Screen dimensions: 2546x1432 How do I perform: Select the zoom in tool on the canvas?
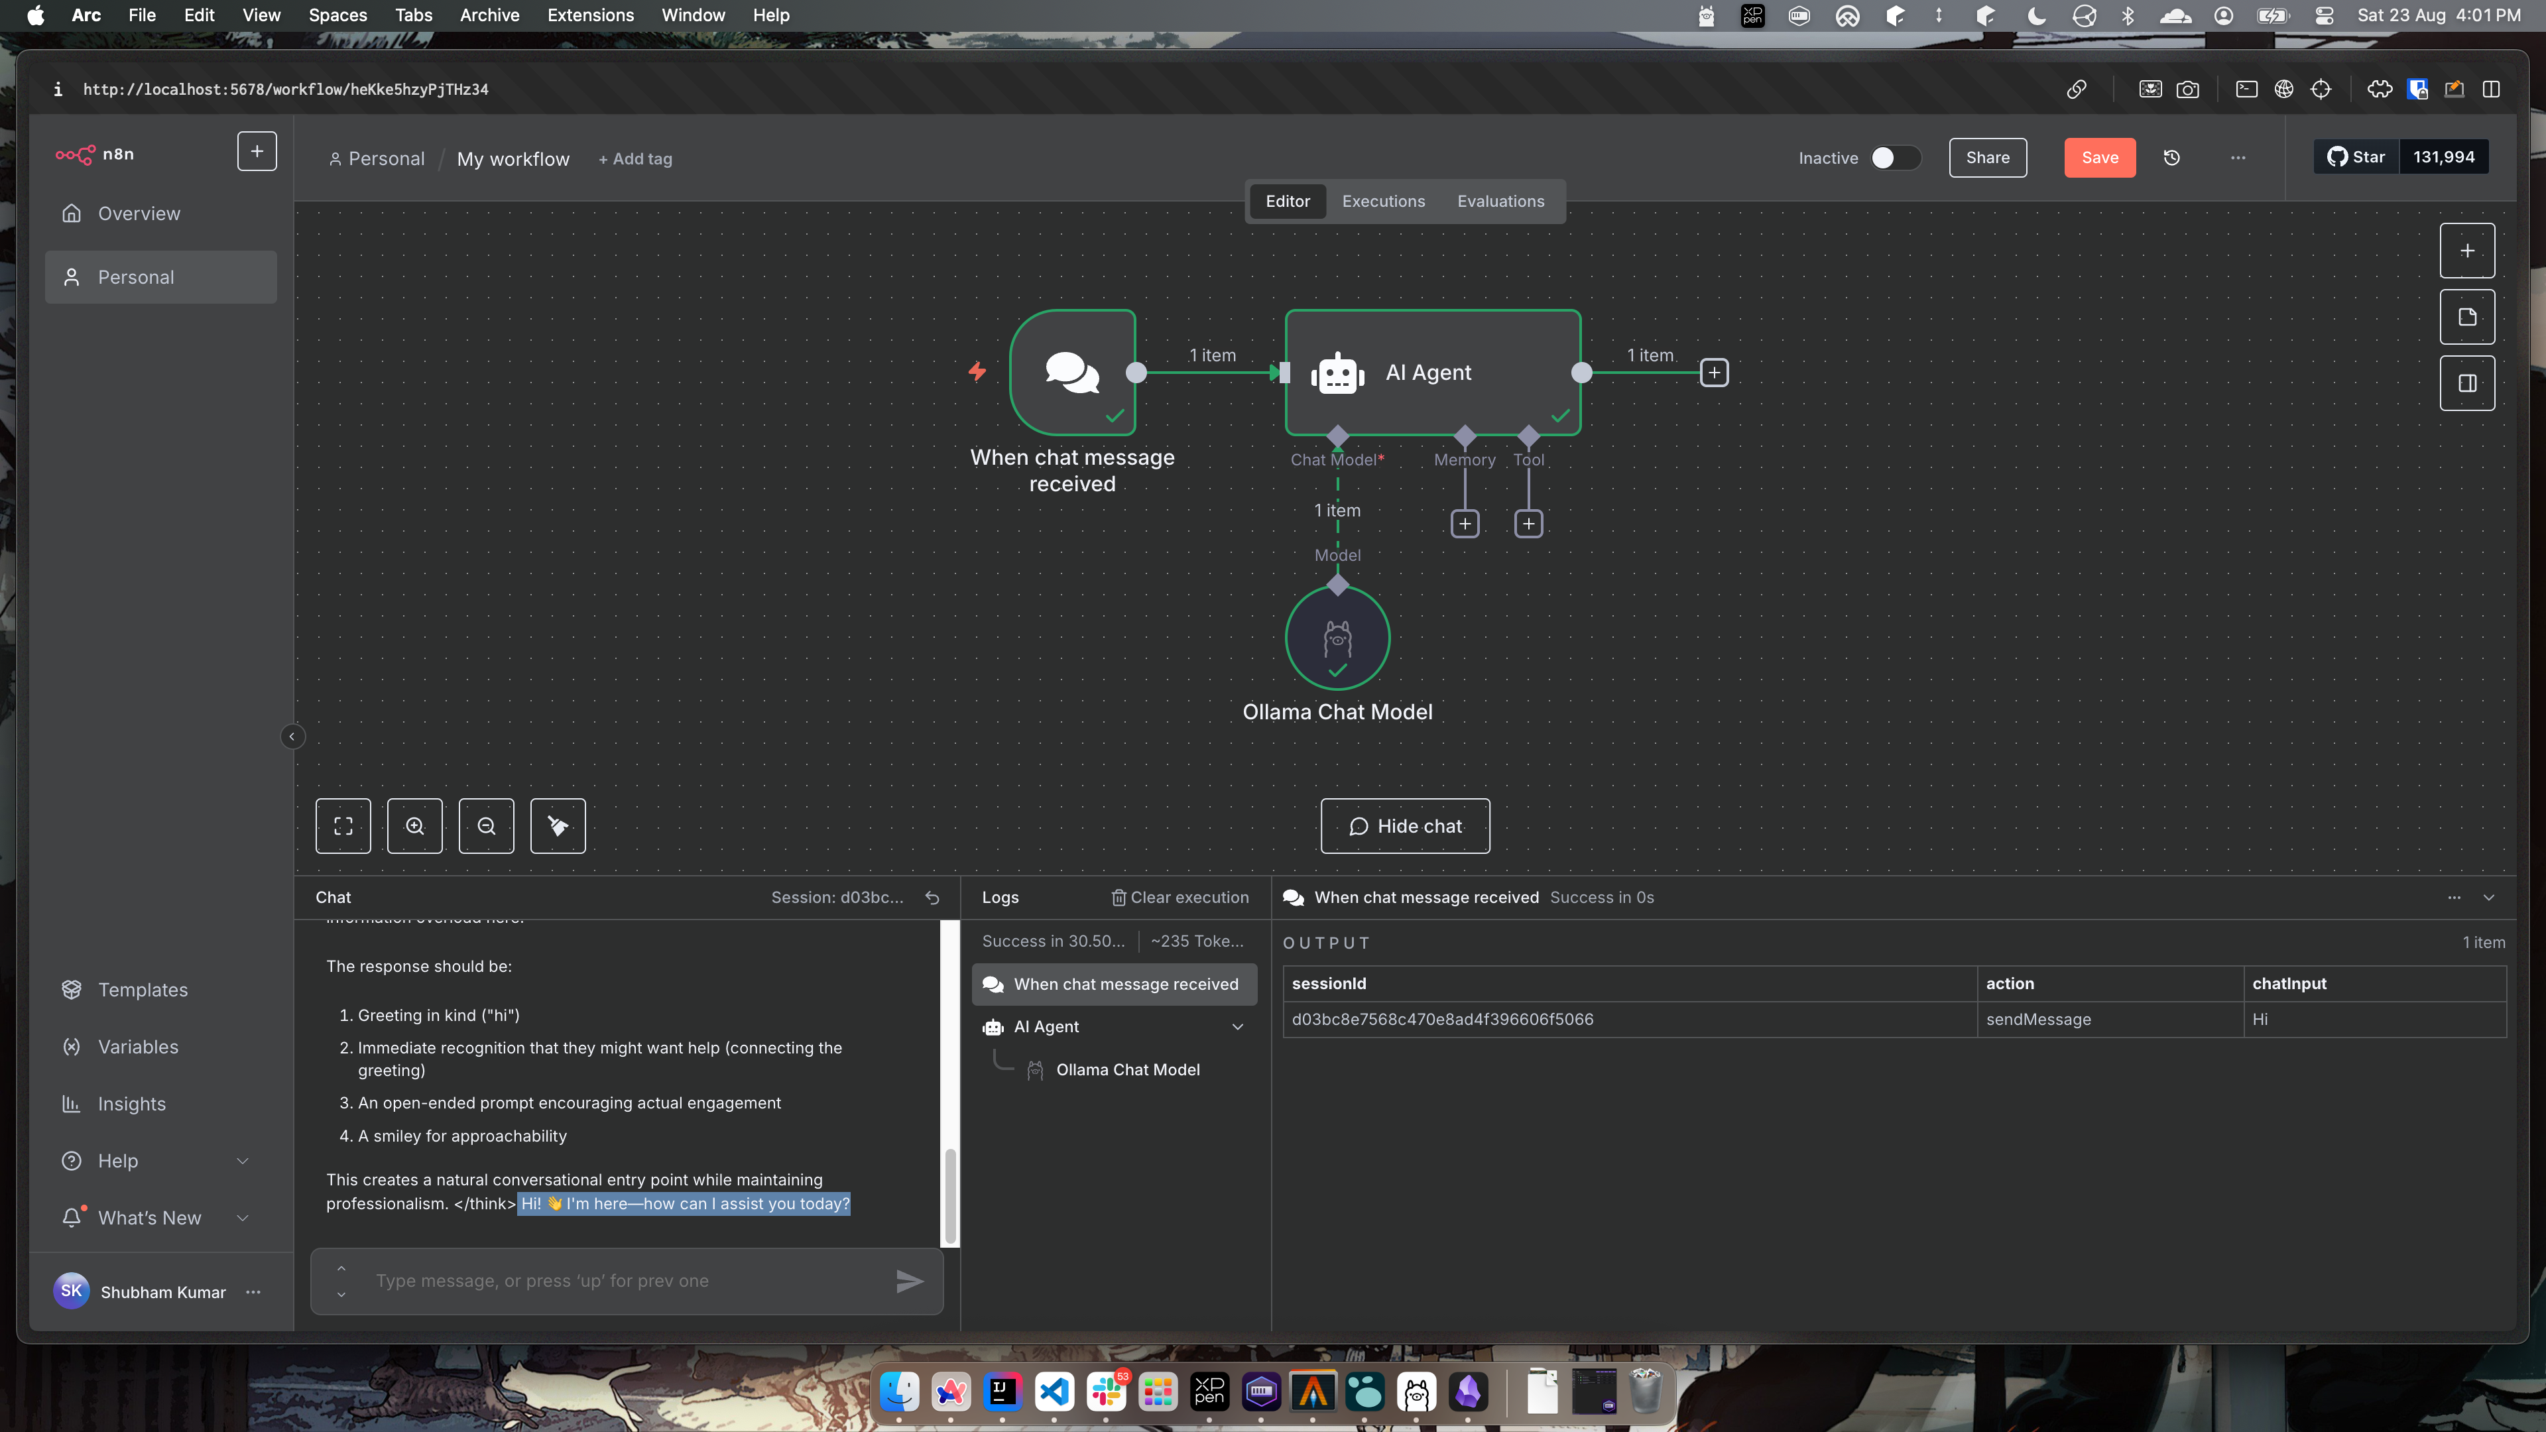click(414, 826)
